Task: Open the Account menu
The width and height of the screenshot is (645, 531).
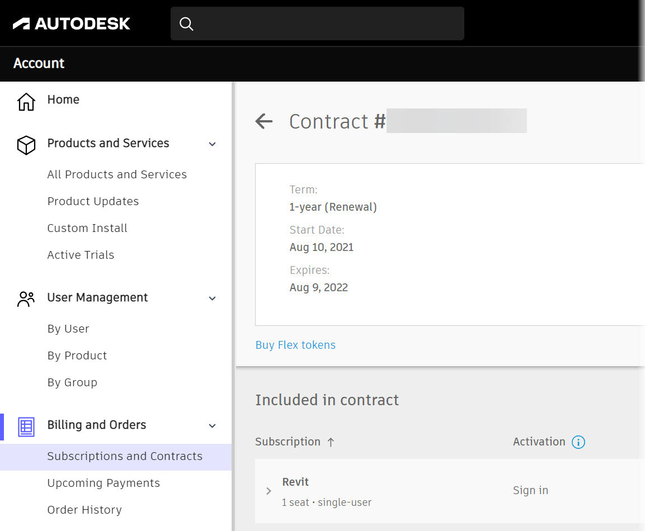Action: pyautogui.click(x=39, y=64)
